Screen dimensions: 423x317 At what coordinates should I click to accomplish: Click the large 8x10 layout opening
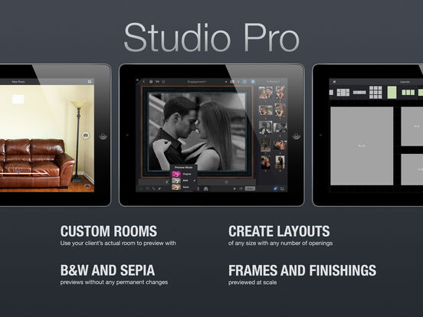[x=362, y=145]
